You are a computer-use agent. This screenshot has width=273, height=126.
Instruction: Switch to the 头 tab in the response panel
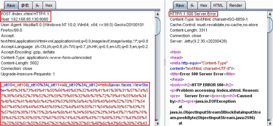[192, 5]
